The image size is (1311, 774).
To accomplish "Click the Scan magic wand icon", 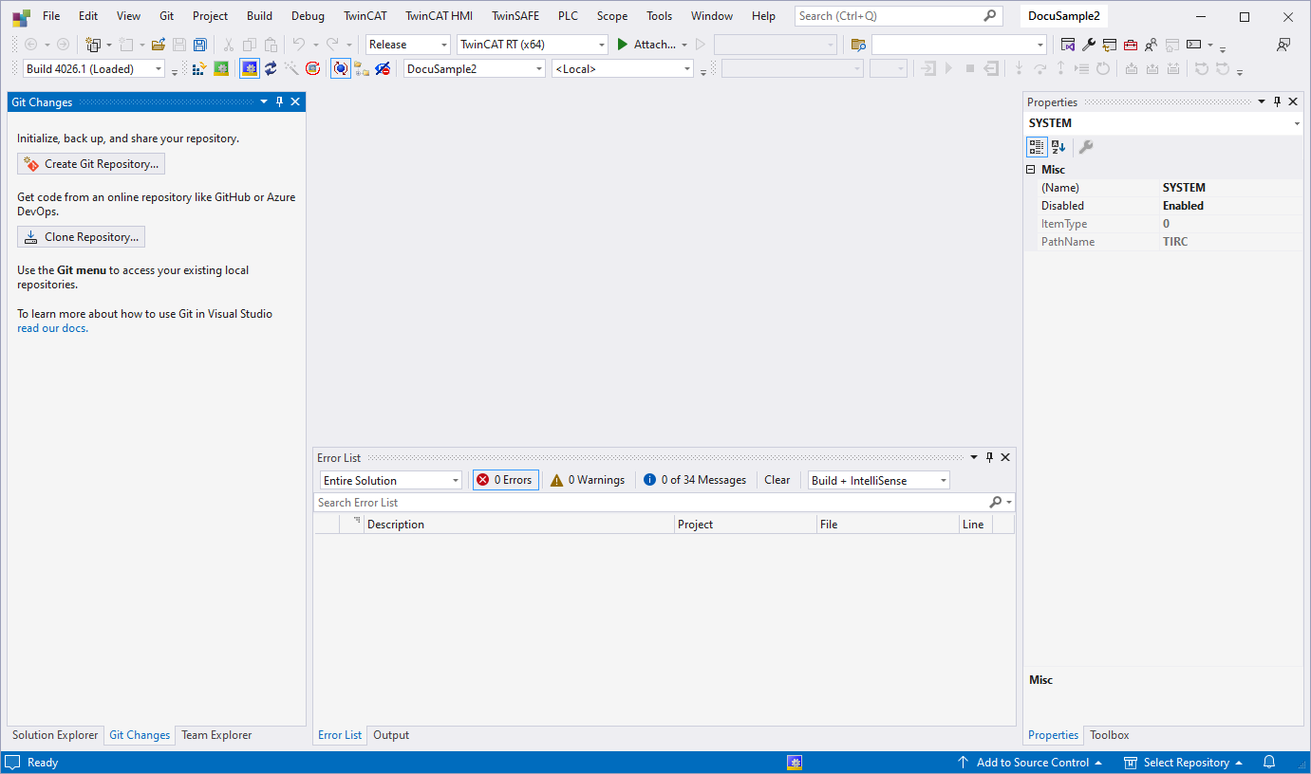I will [x=290, y=68].
